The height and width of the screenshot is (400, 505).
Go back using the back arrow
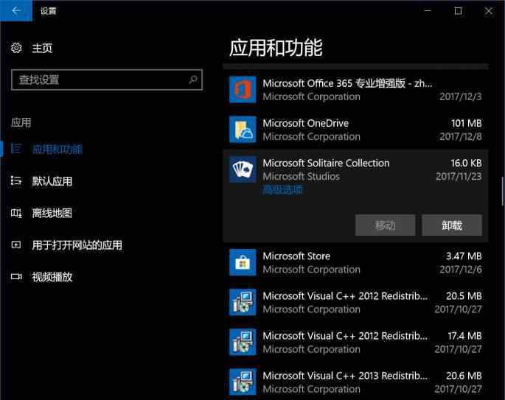[16, 10]
